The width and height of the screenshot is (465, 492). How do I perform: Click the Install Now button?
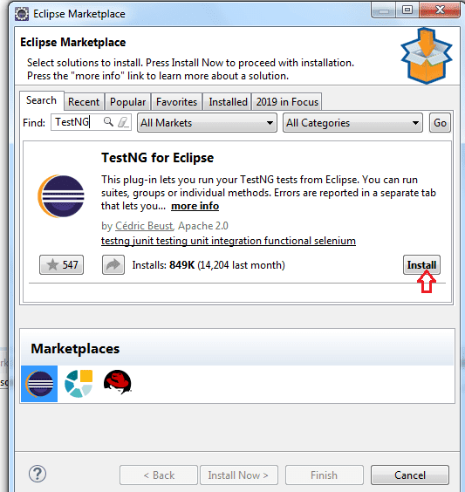pyautogui.click(x=238, y=475)
